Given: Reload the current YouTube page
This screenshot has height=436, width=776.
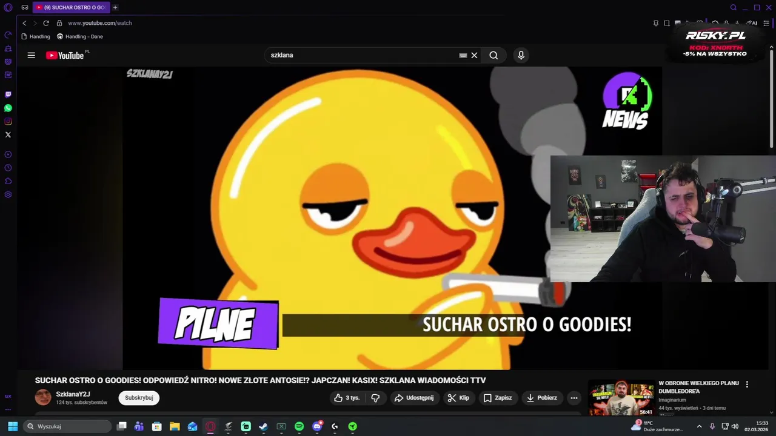Looking at the screenshot, I should click(45, 23).
